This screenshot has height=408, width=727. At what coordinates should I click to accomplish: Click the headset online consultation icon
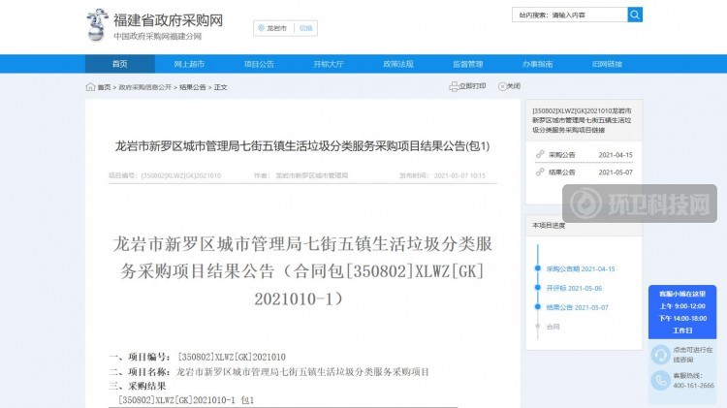coord(660,355)
